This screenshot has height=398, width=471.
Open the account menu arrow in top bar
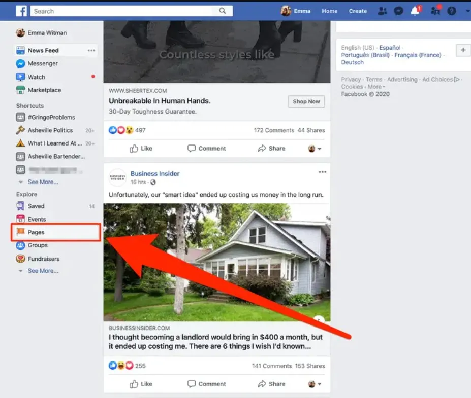[x=467, y=11]
